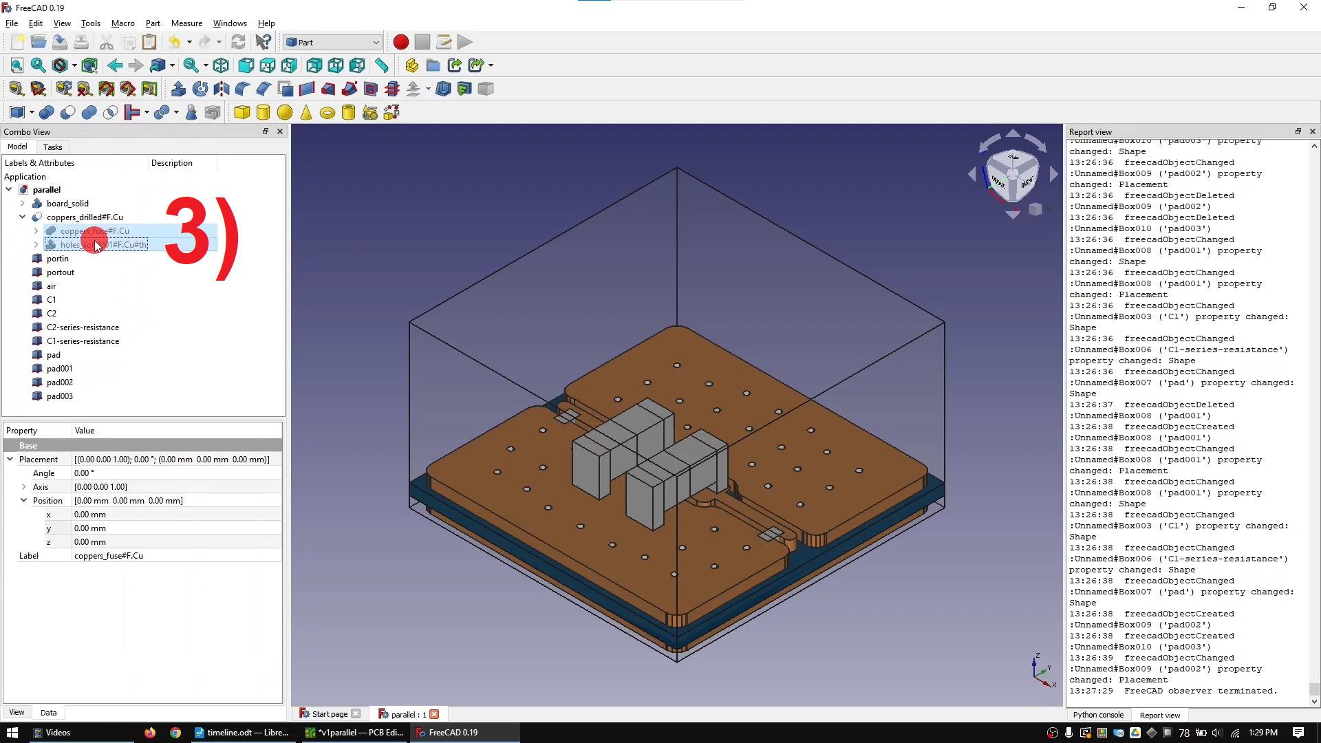Viewport: 1321px width, 743px height.
Task: Switch to the Tasks tab
Action: coord(52,147)
